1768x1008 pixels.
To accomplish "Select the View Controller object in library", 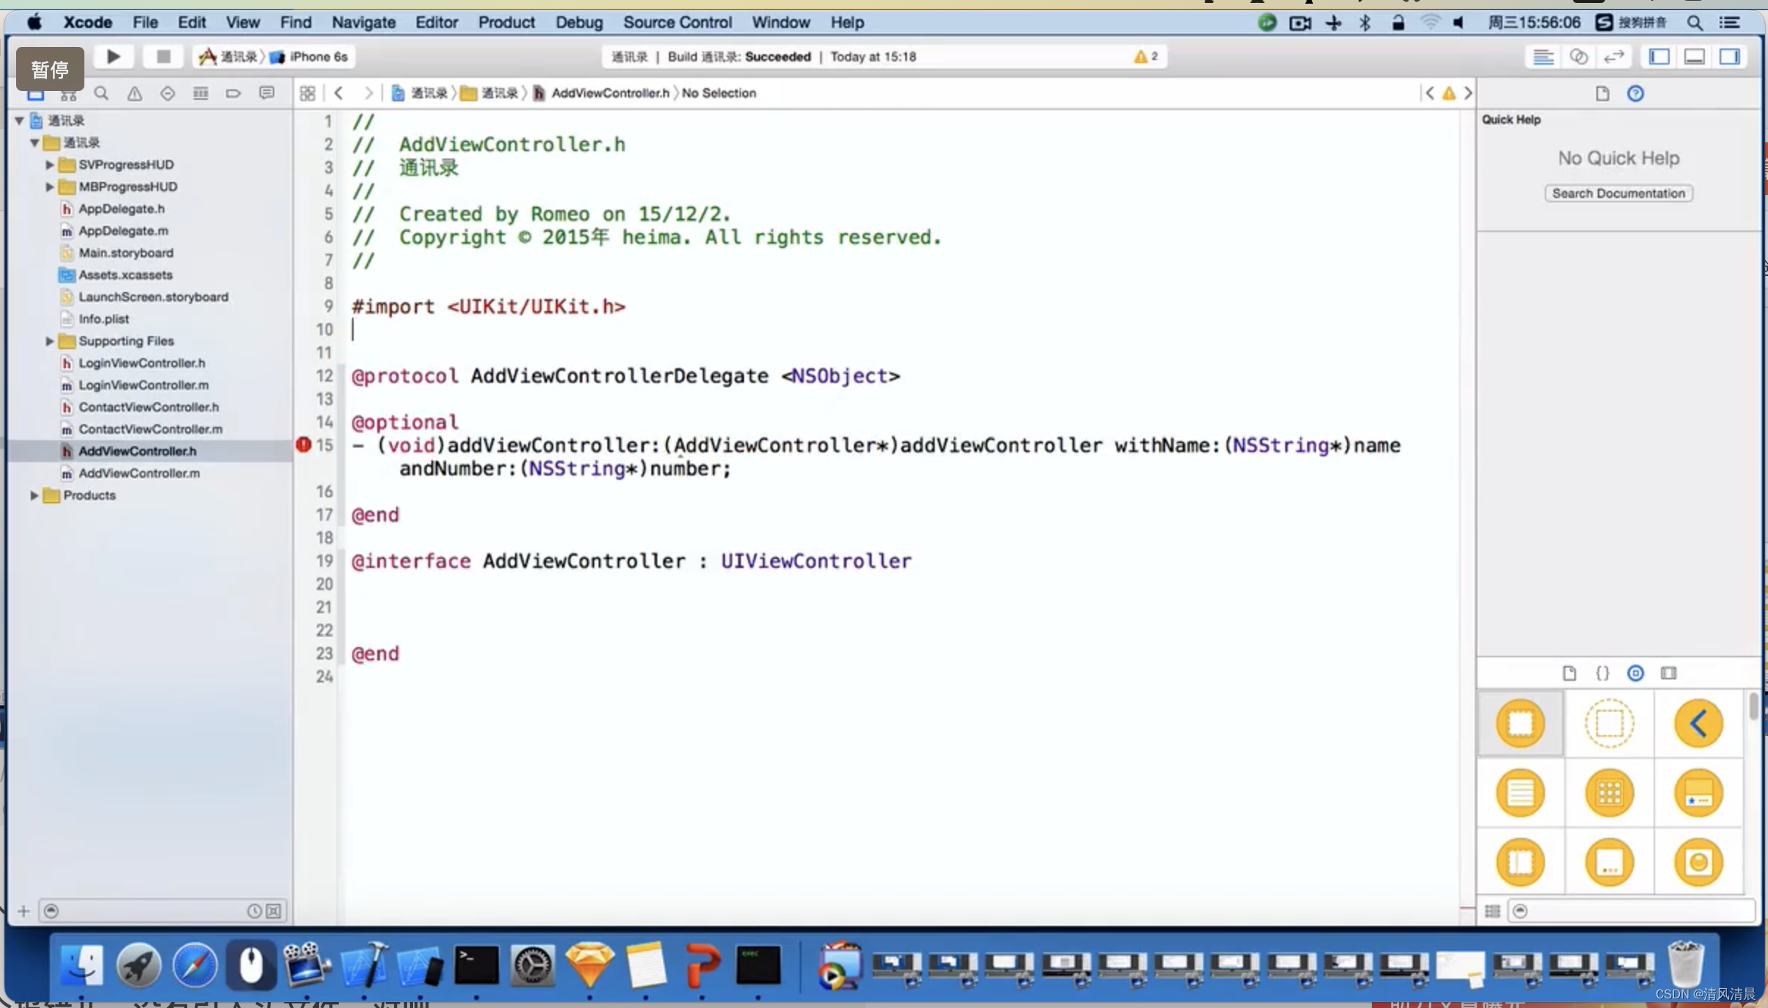I will click(1521, 723).
